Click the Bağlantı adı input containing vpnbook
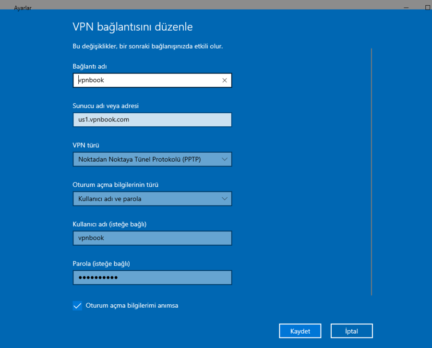 coord(152,80)
